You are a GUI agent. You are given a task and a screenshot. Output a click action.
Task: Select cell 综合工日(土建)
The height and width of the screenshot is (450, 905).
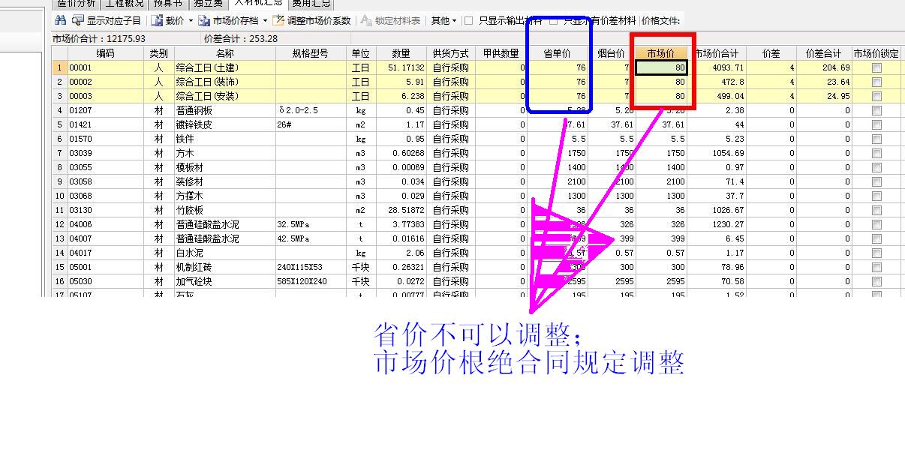224,67
